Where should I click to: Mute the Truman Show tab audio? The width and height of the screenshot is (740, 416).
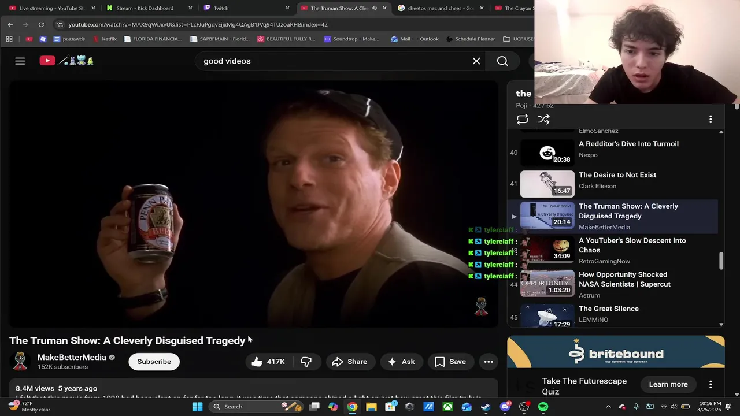[x=374, y=8]
